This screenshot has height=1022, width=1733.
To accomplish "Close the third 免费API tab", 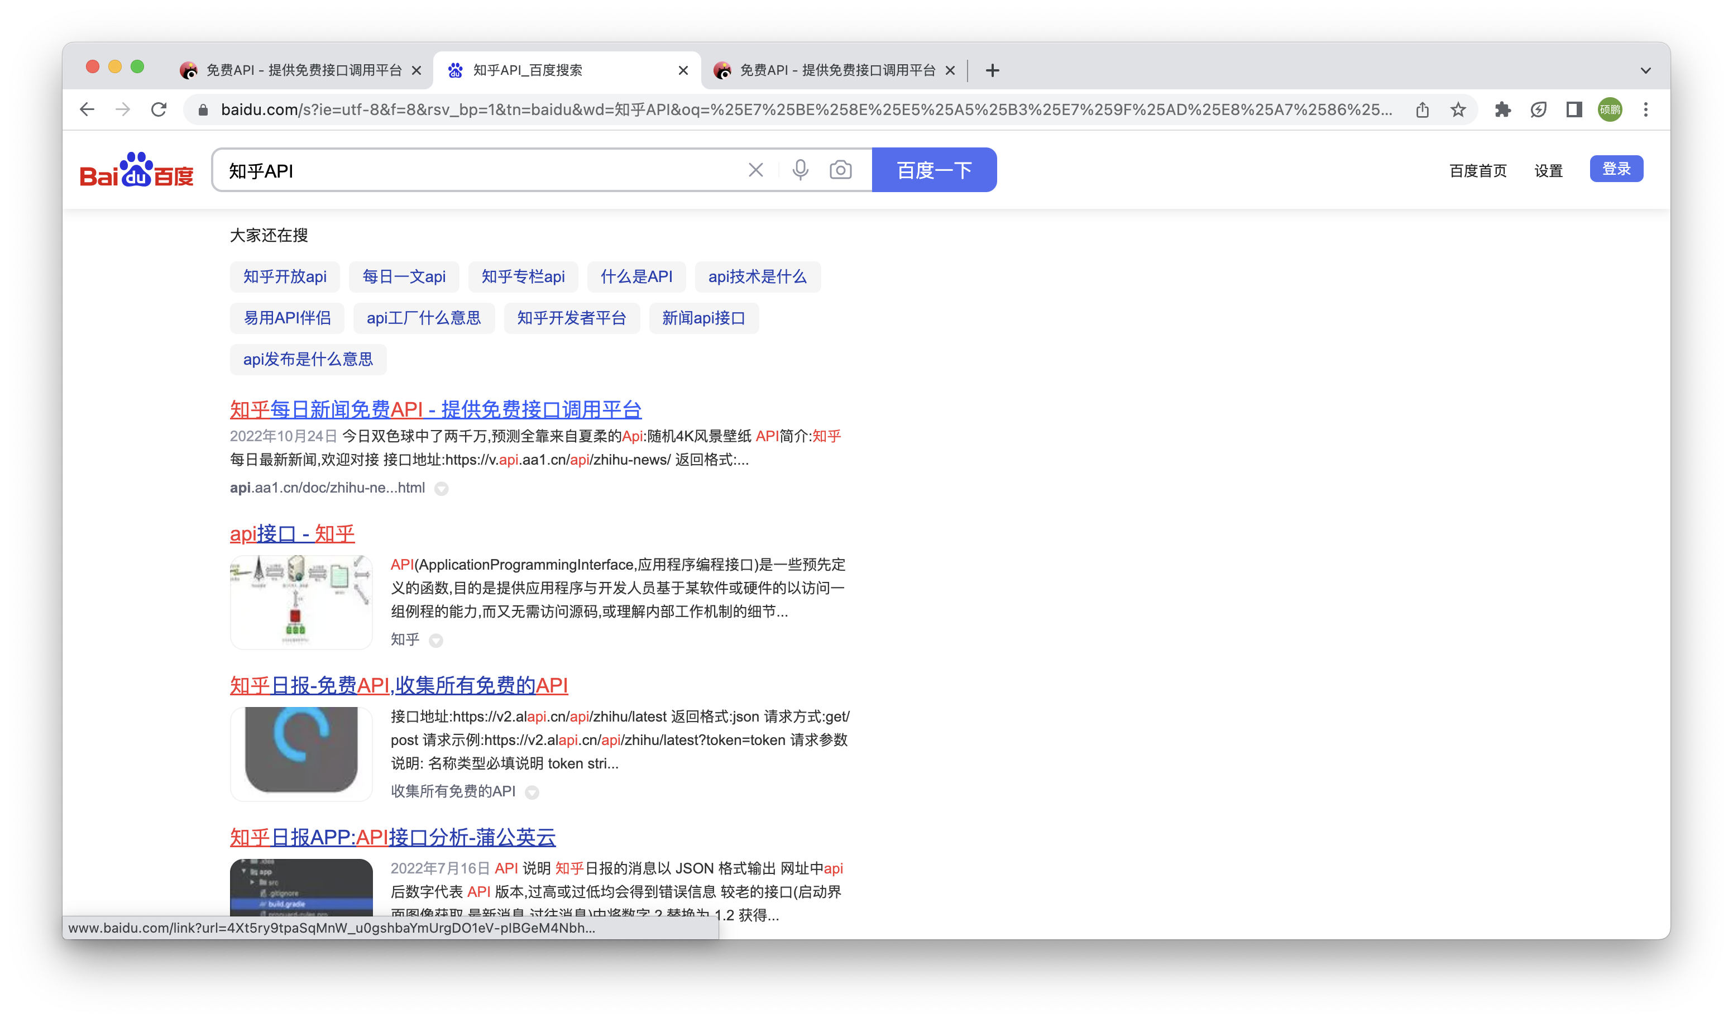I will pyautogui.click(x=950, y=70).
